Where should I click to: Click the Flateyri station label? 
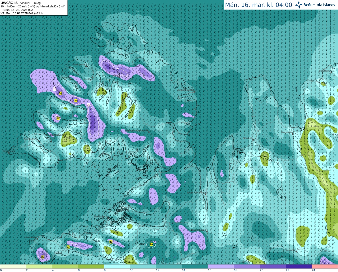(66, 78)
